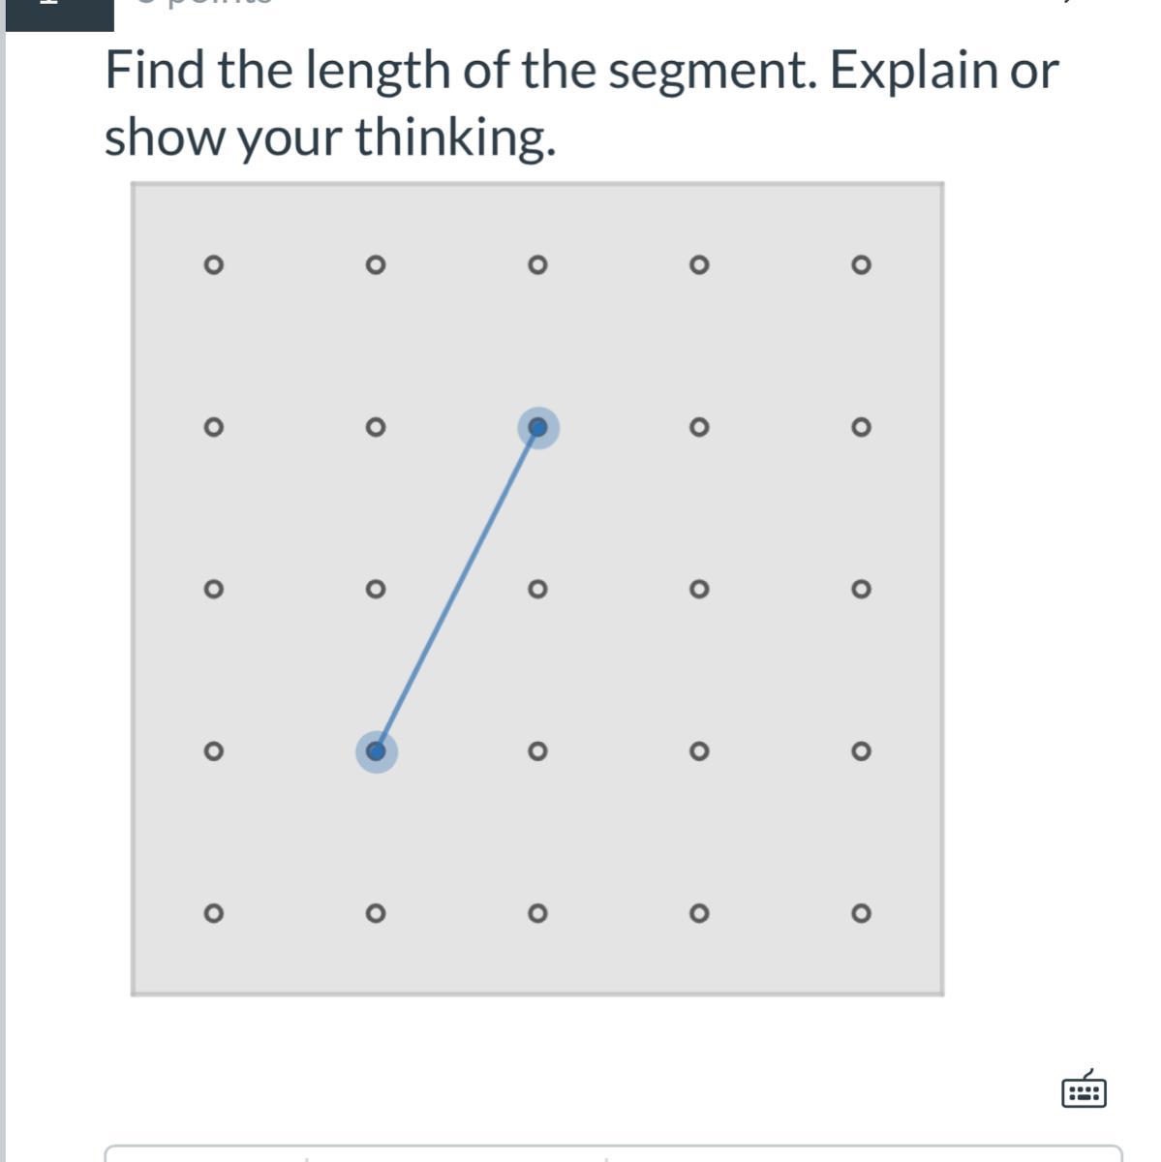
Task: Click the dot immediately left of the upper endpoint
Action: click(377, 427)
